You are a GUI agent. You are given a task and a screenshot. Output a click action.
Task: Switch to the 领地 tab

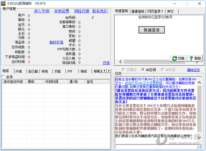pyautogui.click(x=46, y=71)
